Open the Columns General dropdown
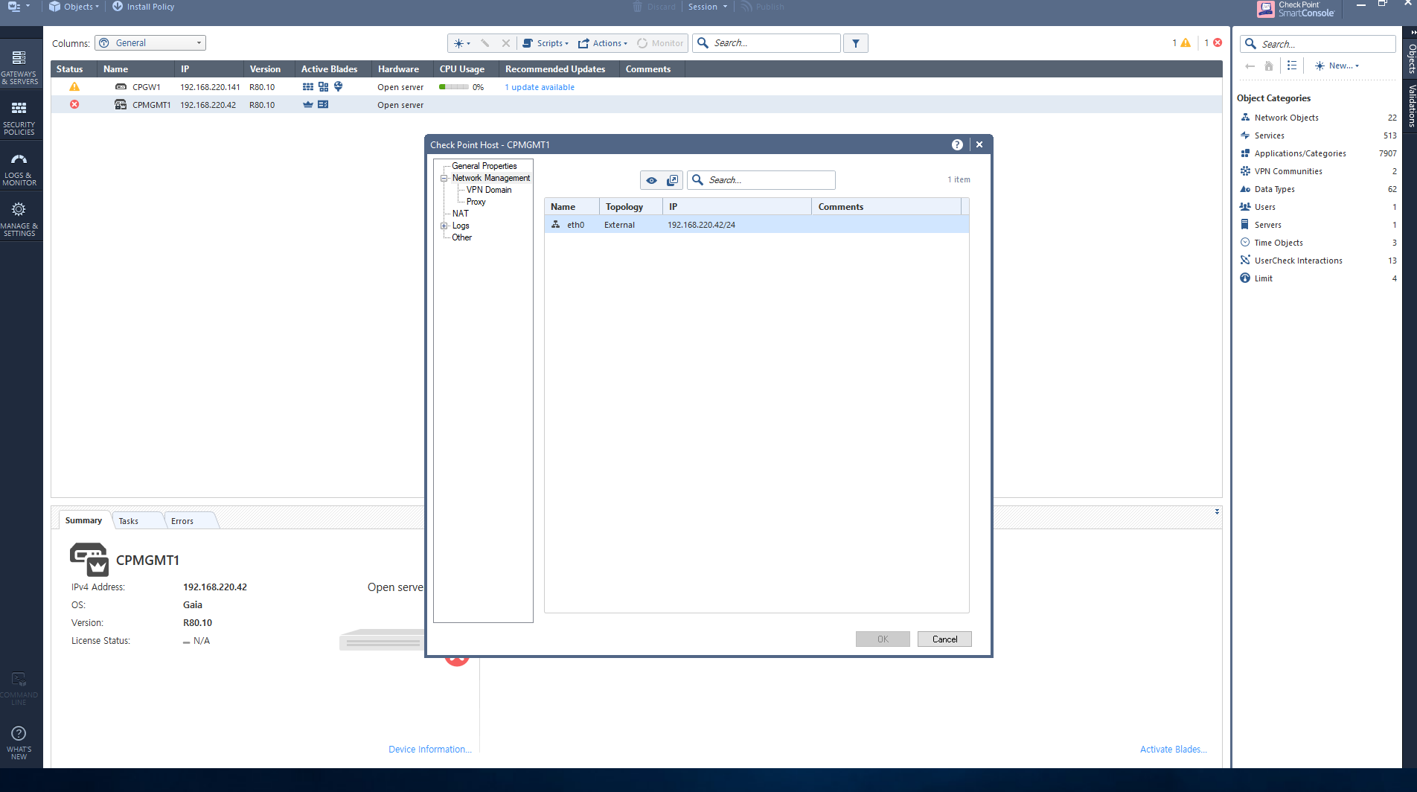The height and width of the screenshot is (792, 1417). [150, 43]
